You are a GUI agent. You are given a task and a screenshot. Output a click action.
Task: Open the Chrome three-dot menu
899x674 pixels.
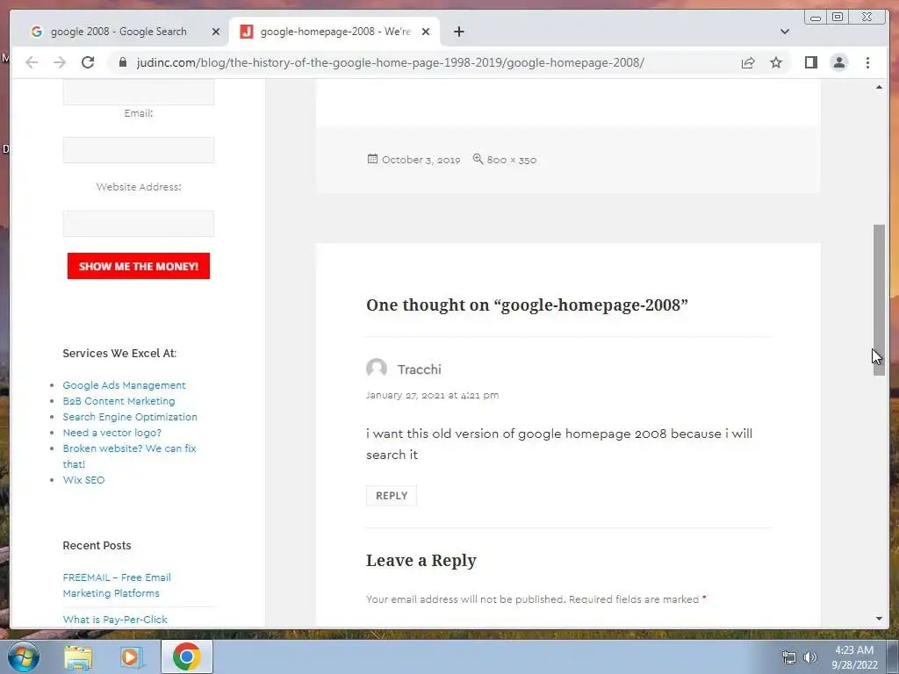coord(867,62)
